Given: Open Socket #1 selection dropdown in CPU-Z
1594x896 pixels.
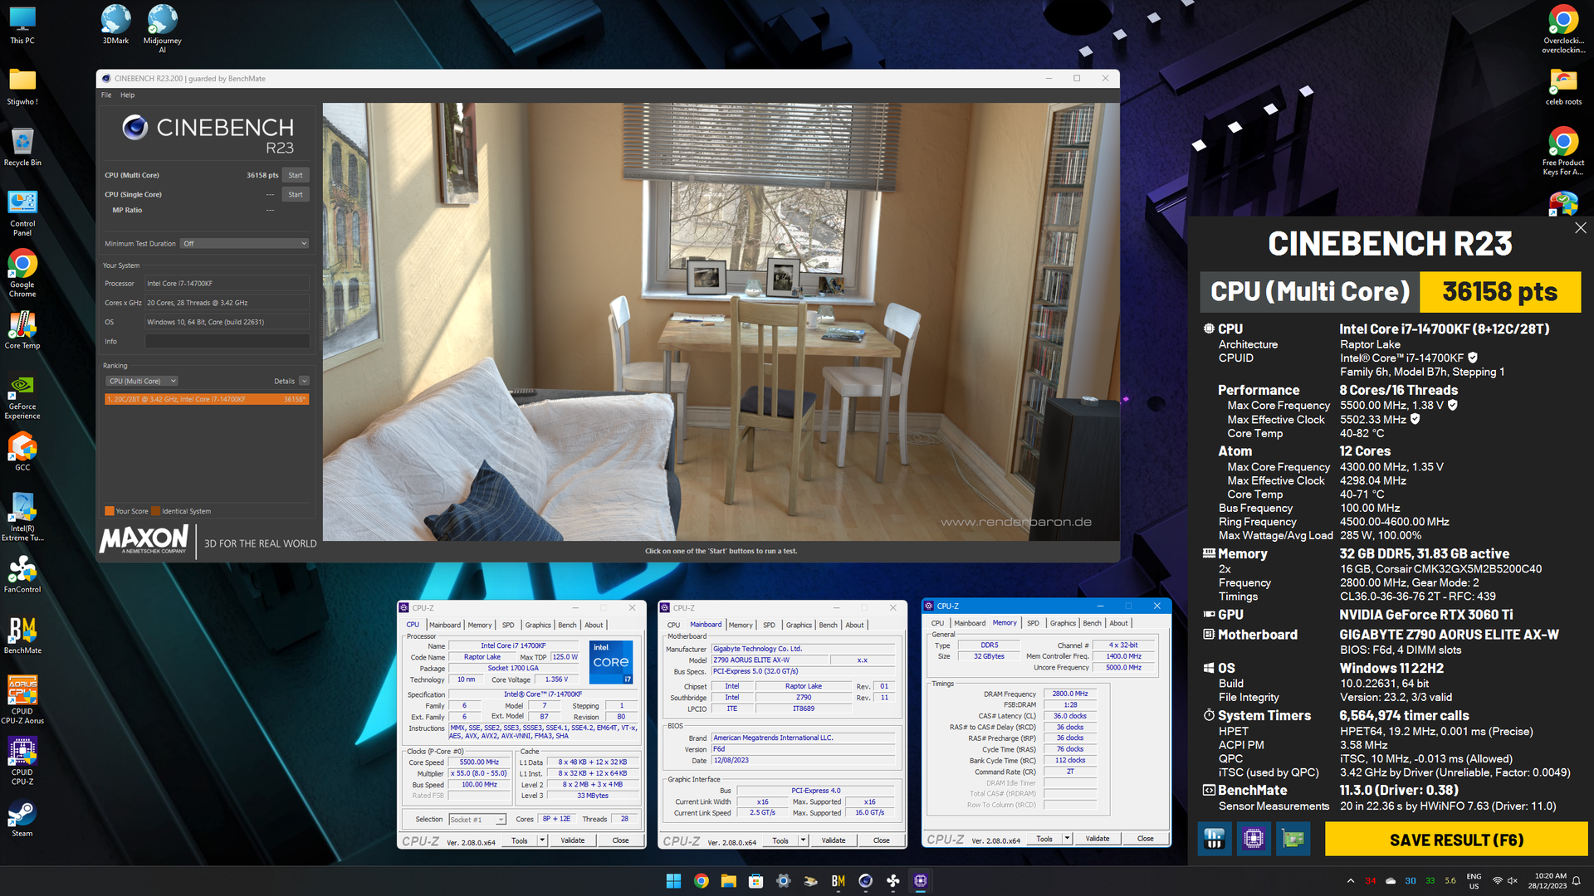Looking at the screenshot, I should 477,820.
